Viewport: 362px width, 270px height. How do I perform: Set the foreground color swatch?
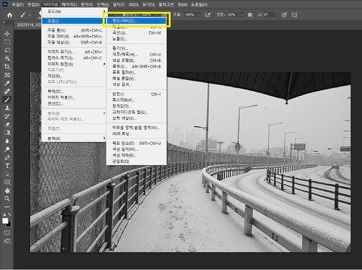coord(5,221)
